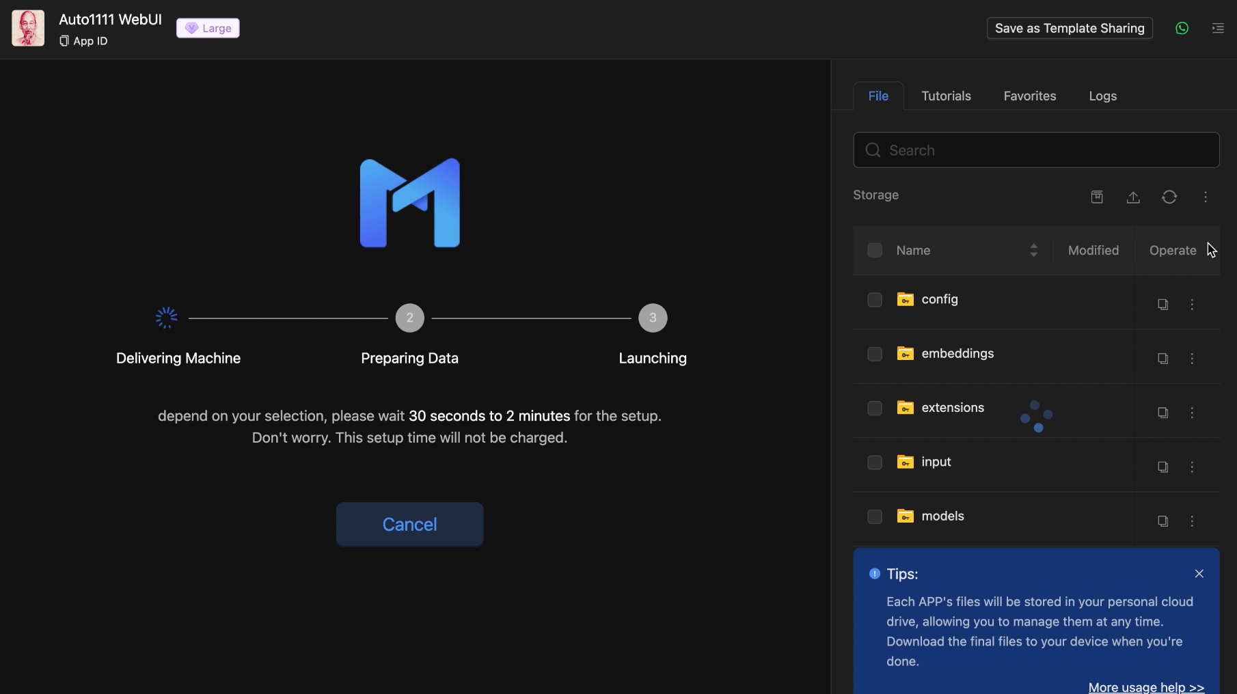
Task: Open the config folder
Action: pos(940,299)
